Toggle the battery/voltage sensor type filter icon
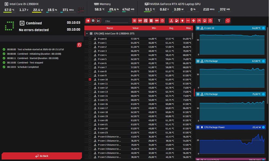This screenshot has height=161, width=270. 177,21
